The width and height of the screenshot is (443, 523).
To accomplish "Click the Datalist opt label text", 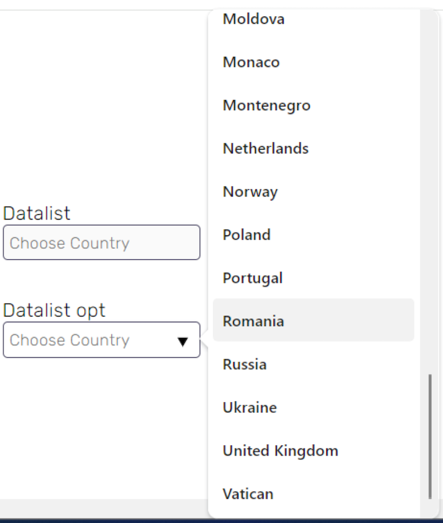I will tap(54, 310).
